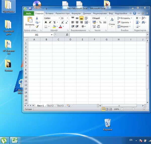Click zoom out minus button
This screenshot has height=144, width=151.
[122, 109]
